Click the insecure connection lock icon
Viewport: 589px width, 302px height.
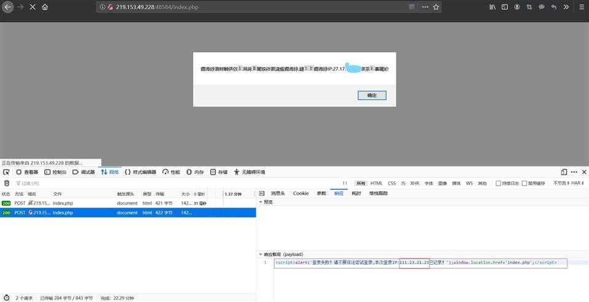coord(110,7)
